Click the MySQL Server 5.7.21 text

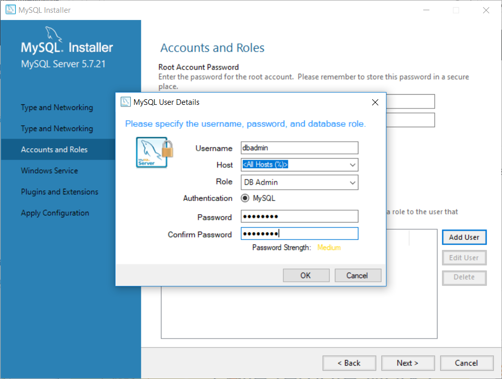click(63, 64)
